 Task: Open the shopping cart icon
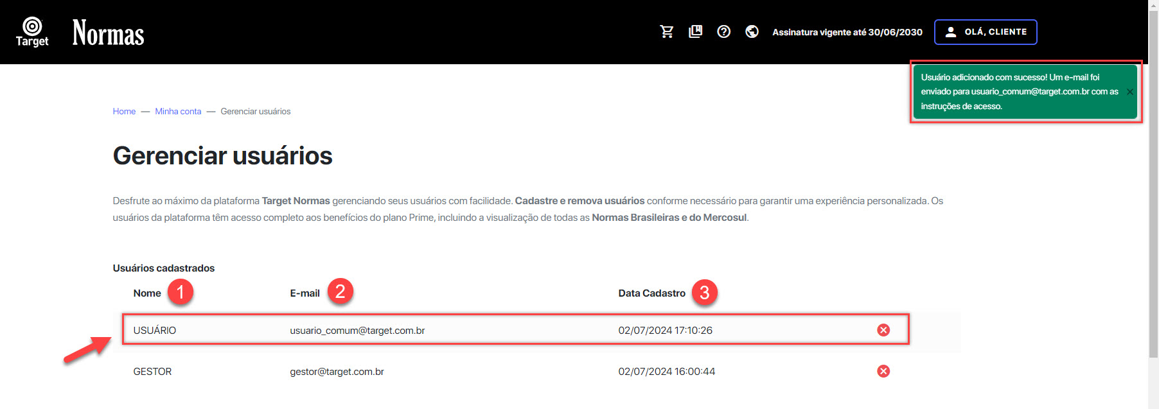[667, 31]
